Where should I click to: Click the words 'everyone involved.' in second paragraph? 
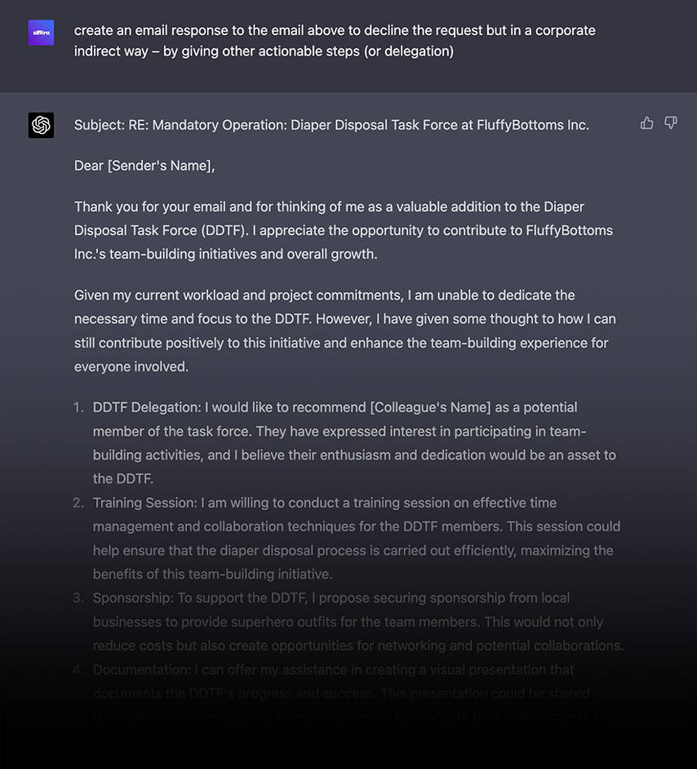click(x=131, y=367)
